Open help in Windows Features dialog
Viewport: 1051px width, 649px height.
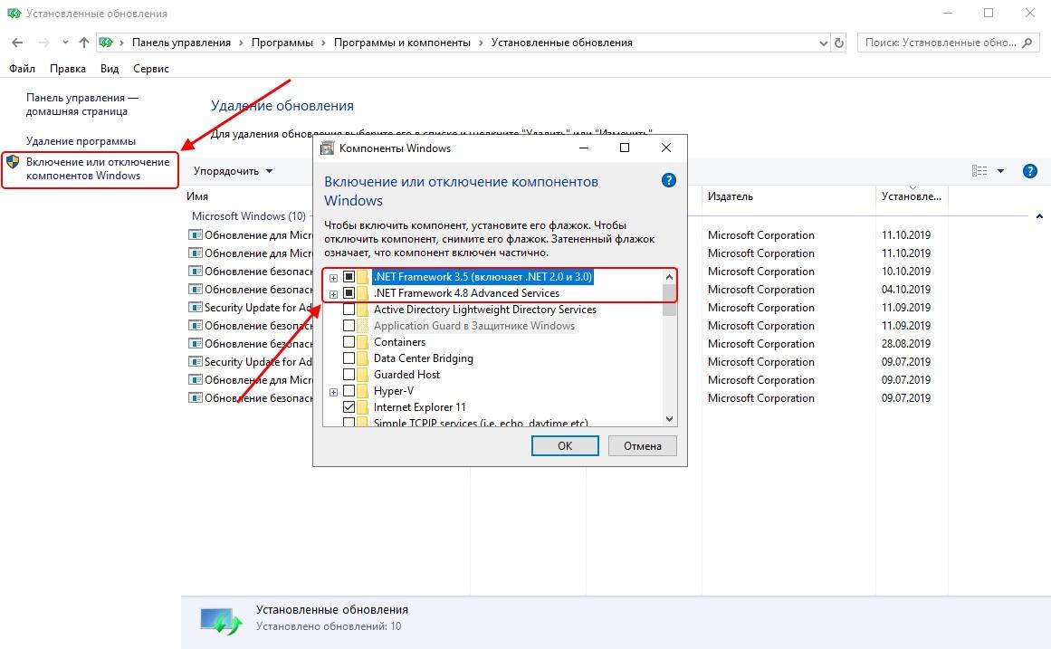(x=668, y=180)
